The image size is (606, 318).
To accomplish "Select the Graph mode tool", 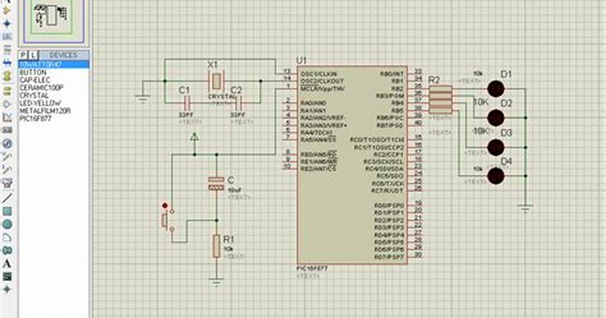I will click(x=7, y=117).
